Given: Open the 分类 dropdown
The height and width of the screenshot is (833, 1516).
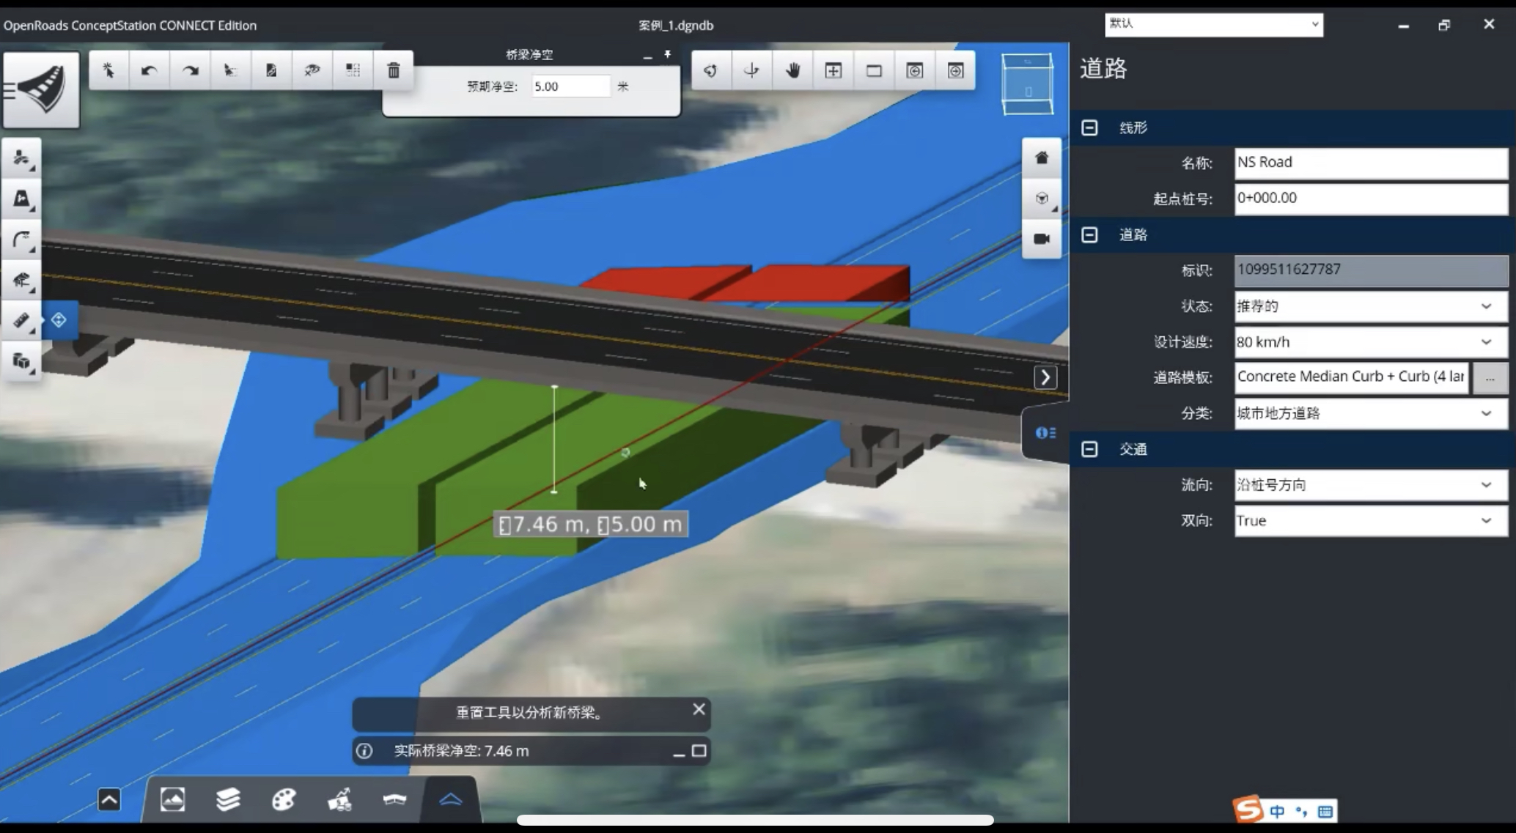Looking at the screenshot, I should 1486,413.
